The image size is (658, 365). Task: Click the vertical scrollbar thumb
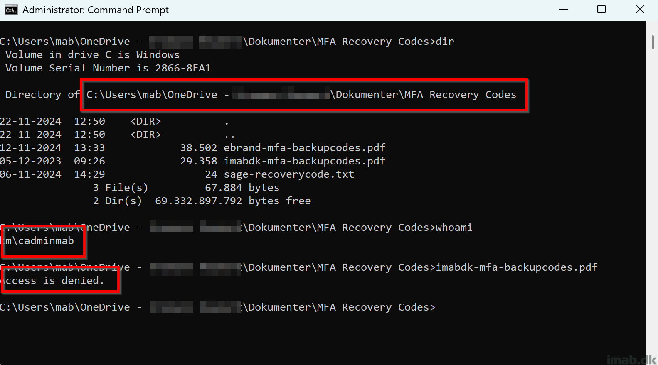coord(653,42)
